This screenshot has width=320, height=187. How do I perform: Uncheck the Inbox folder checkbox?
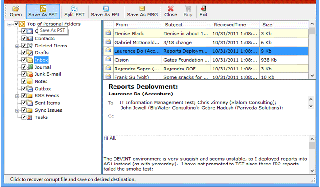(23, 60)
